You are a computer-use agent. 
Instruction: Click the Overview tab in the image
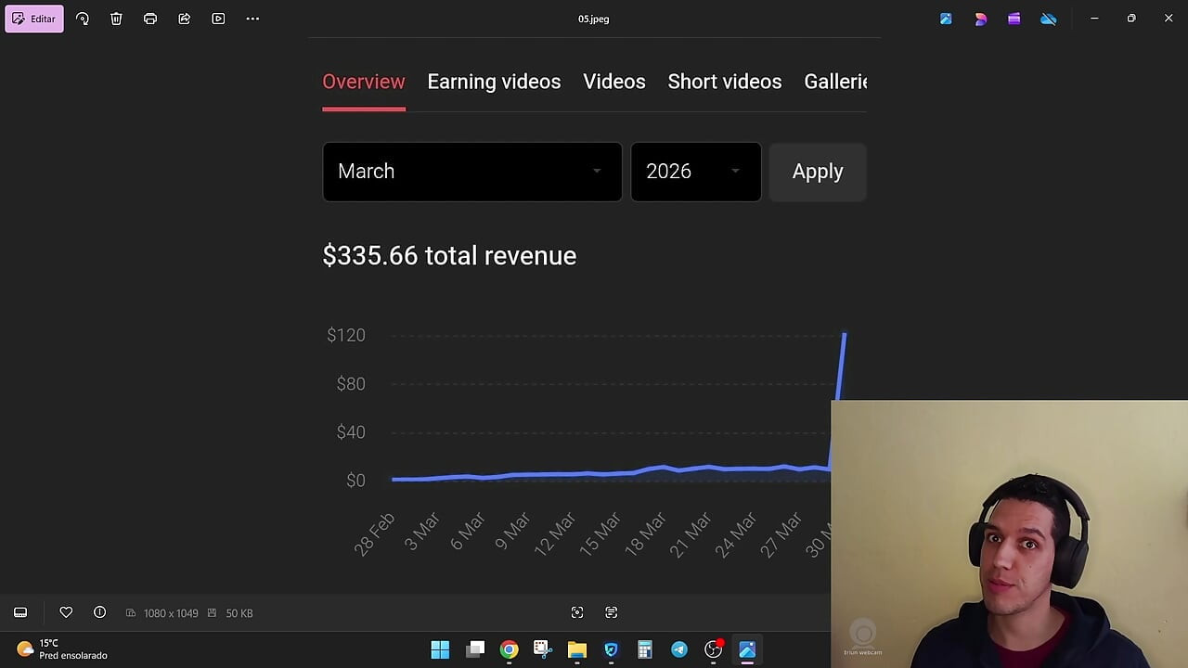[x=364, y=82]
